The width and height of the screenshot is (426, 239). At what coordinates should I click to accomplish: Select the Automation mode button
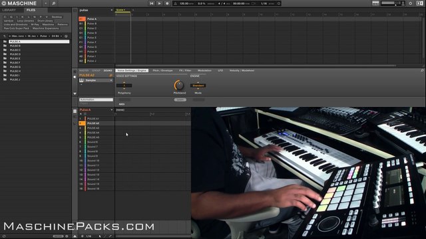pyautogui.click(x=96, y=100)
